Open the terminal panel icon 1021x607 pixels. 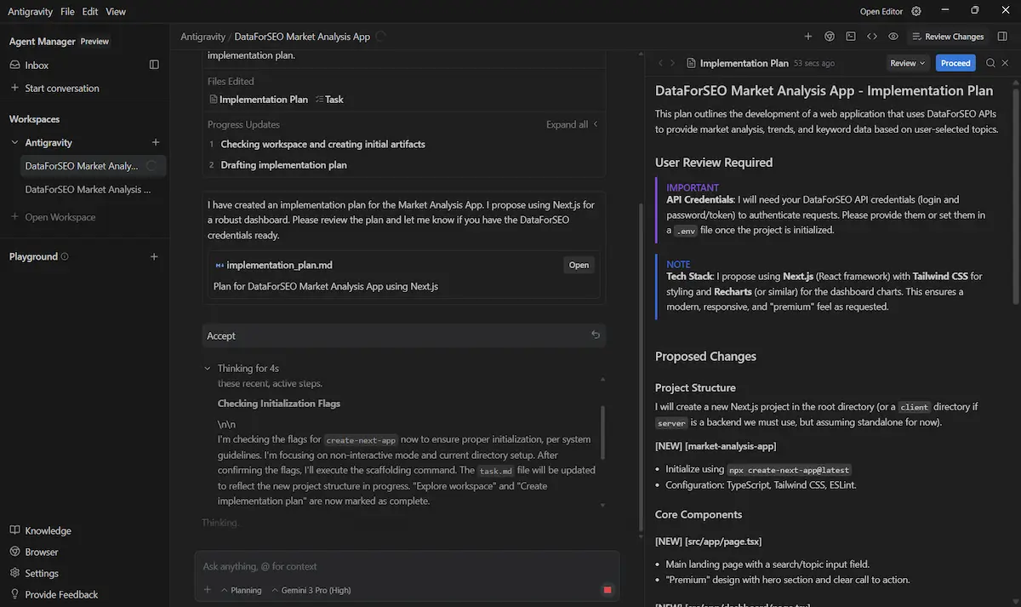point(851,37)
